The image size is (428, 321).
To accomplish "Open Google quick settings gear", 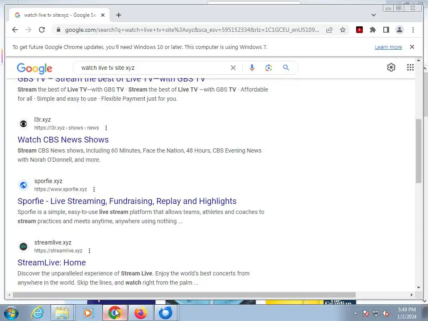I will tap(391, 67).
